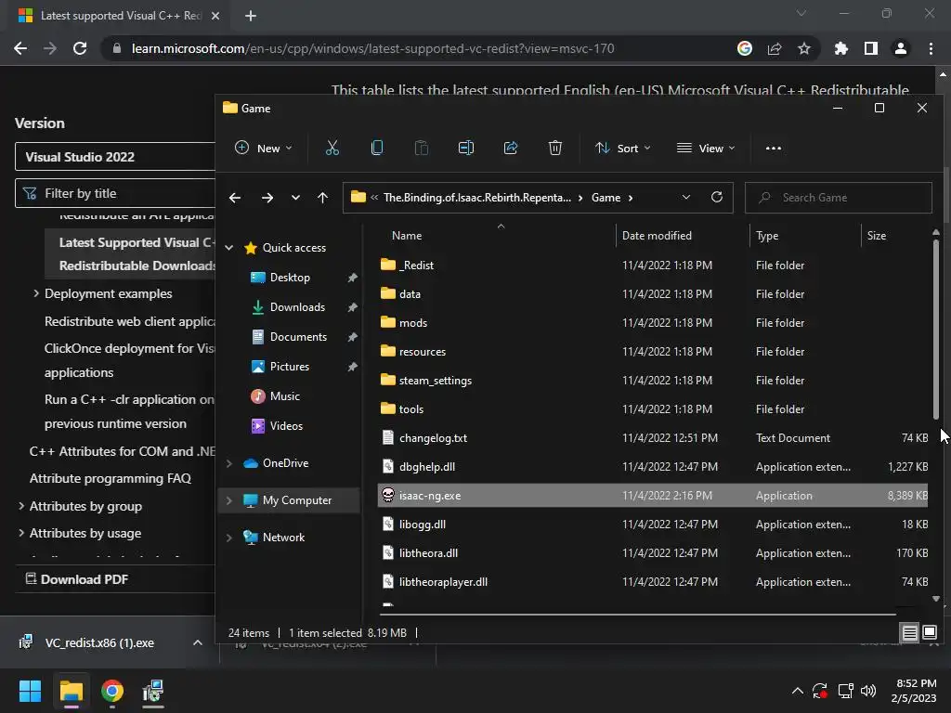Open Chrome extensions puzzle icon

coord(841,48)
